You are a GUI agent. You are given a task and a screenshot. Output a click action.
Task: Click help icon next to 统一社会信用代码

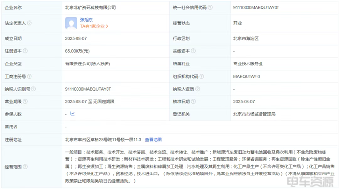click(x=210, y=8)
